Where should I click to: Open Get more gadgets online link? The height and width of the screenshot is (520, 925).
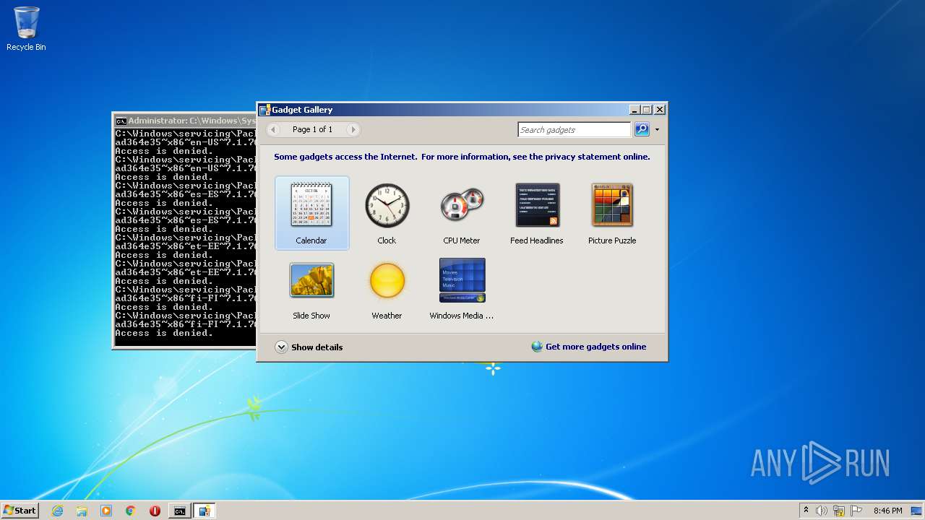[595, 347]
